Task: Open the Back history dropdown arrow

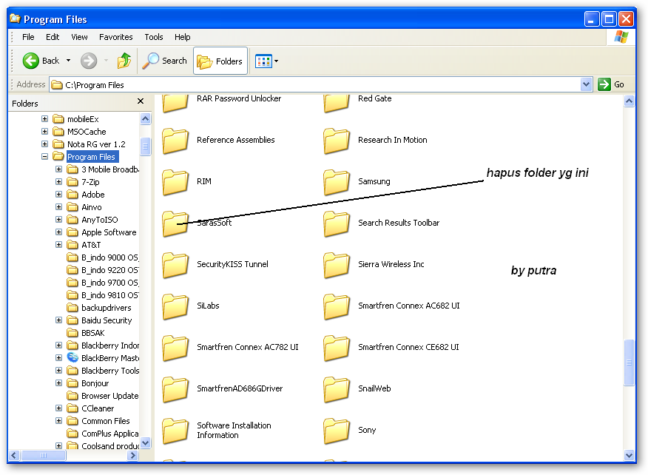Action: point(68,61)
